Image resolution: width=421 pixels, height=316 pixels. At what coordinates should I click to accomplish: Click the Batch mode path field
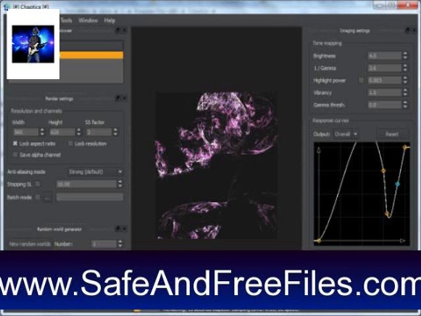pos(89,197)
